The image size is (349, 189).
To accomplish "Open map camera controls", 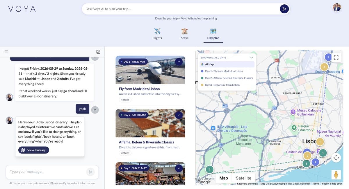I will tap(336, 158).
